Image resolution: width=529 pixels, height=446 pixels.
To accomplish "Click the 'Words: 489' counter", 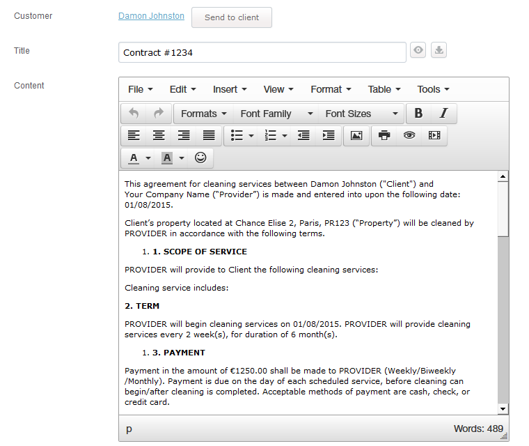I will pos(478,429).
